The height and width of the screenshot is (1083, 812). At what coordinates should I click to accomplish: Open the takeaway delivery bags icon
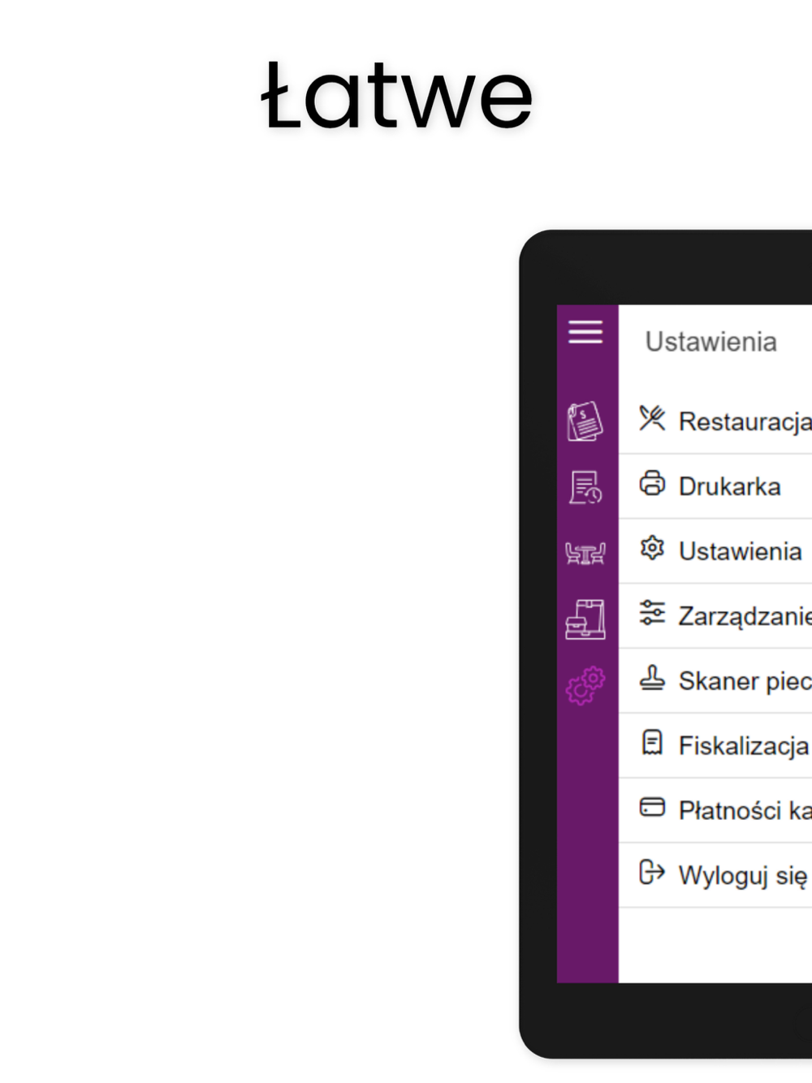click(x=585, y=619)
